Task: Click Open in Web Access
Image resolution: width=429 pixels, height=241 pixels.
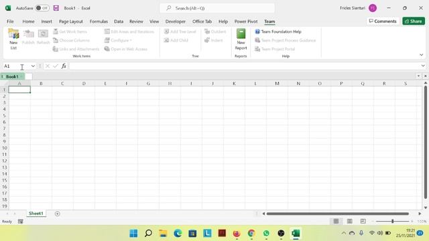Action: pyautogui.click(x=126, y=49)
